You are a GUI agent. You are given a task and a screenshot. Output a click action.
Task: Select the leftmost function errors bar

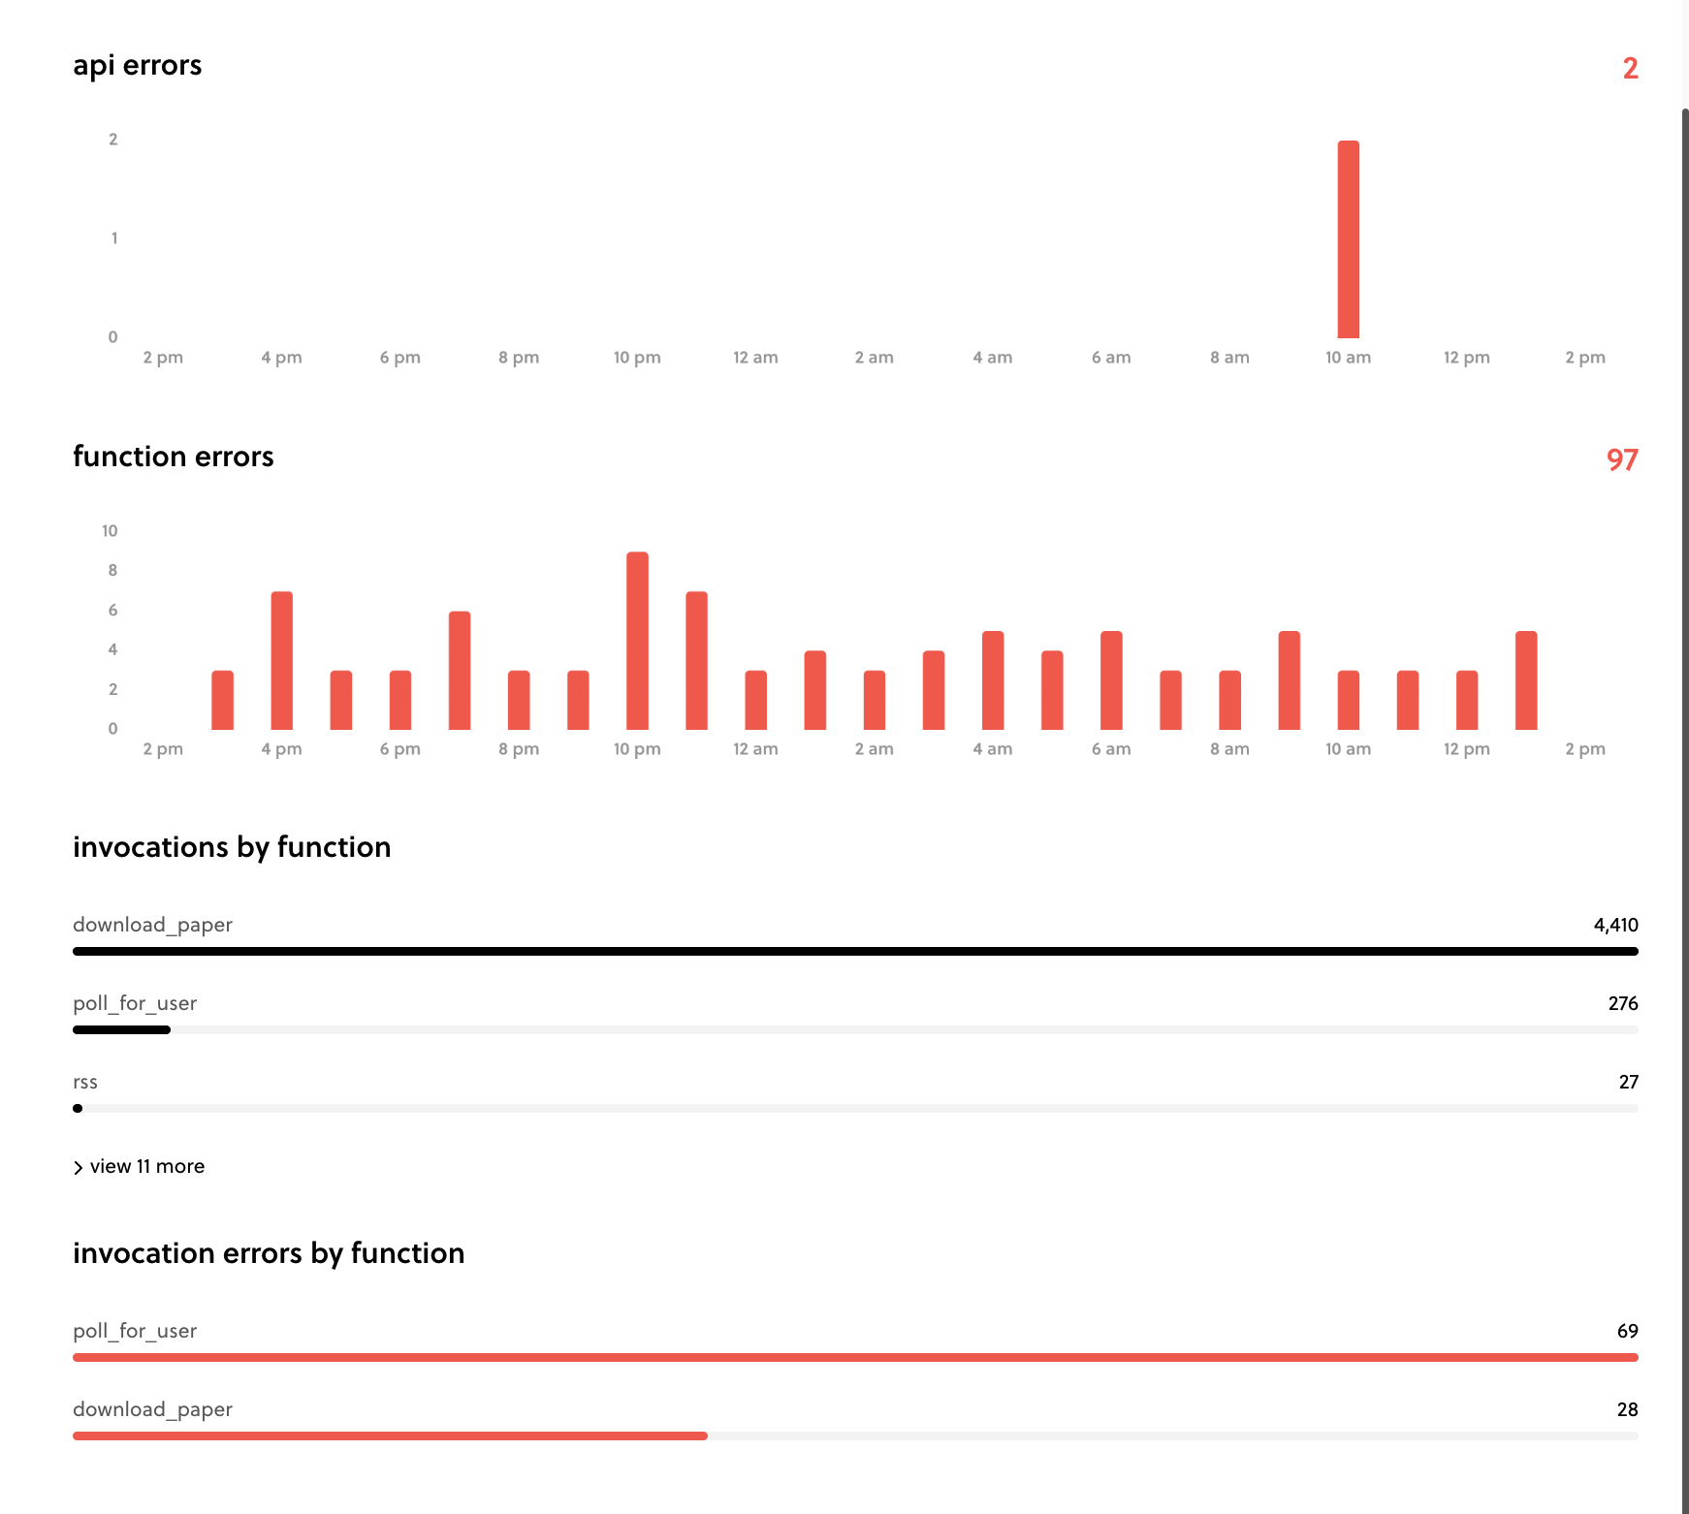coord(222,698)
